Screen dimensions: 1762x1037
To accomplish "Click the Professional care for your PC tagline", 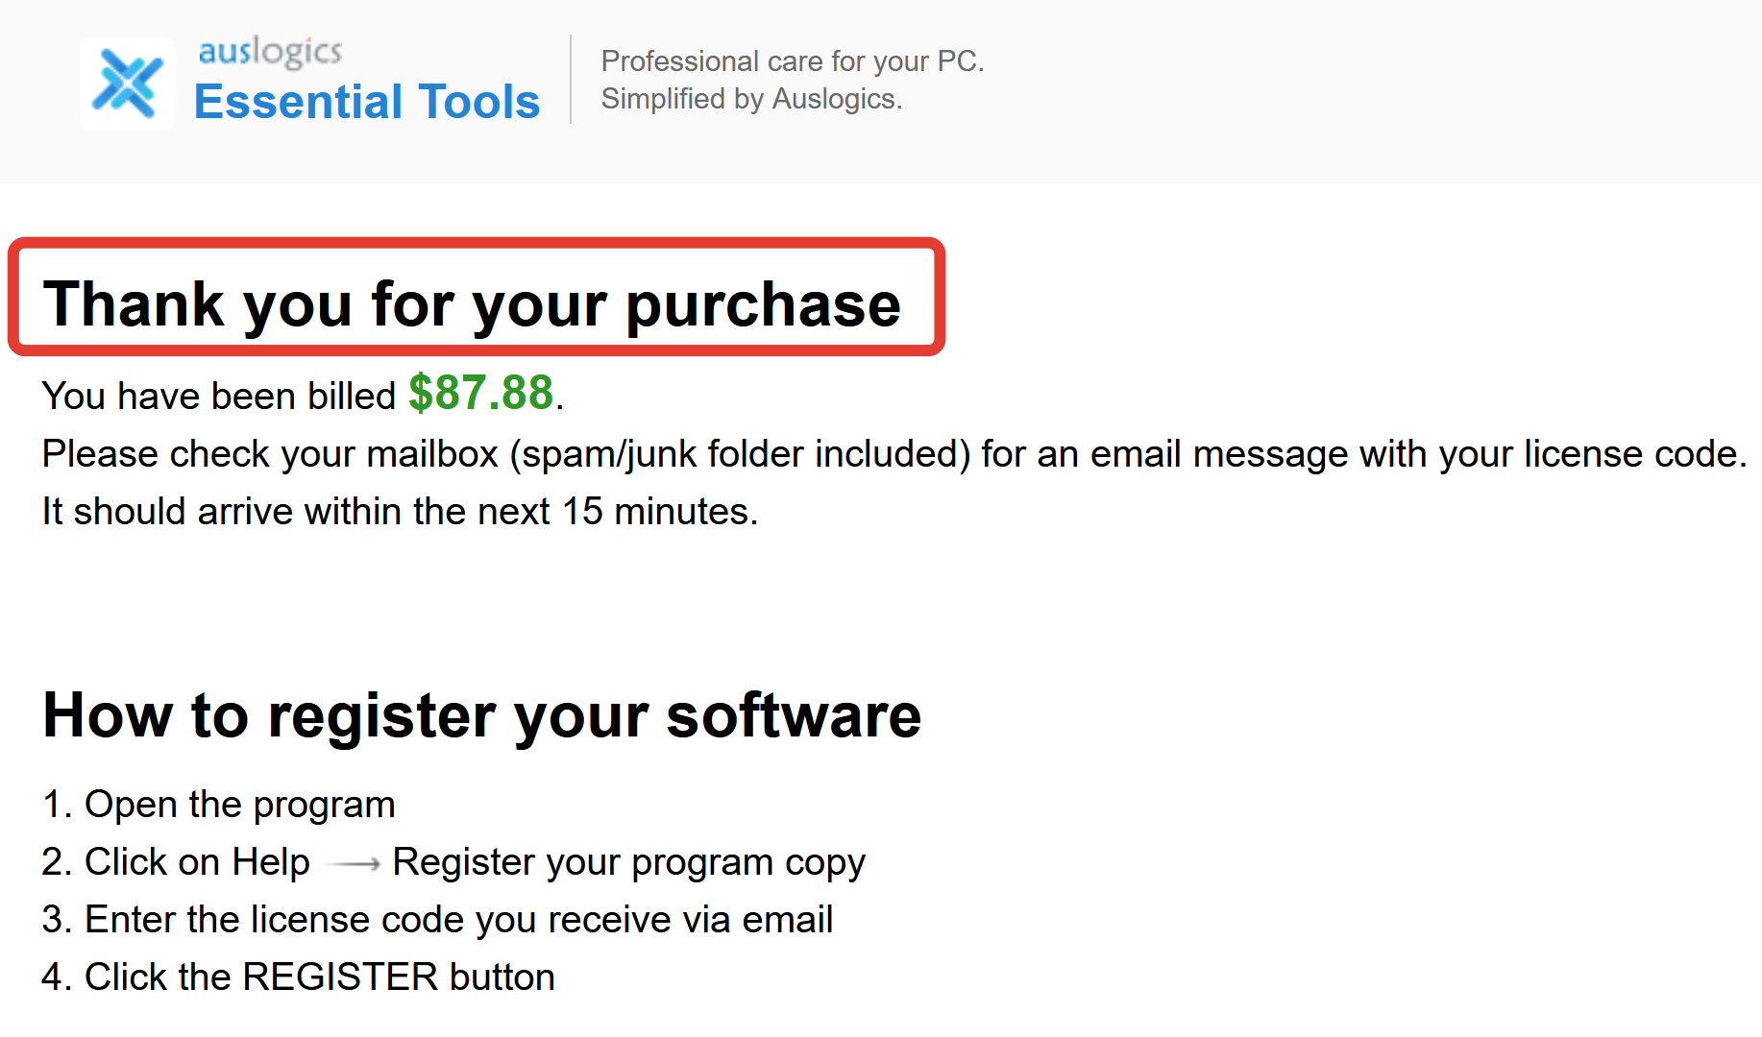I will coord(793,61).
